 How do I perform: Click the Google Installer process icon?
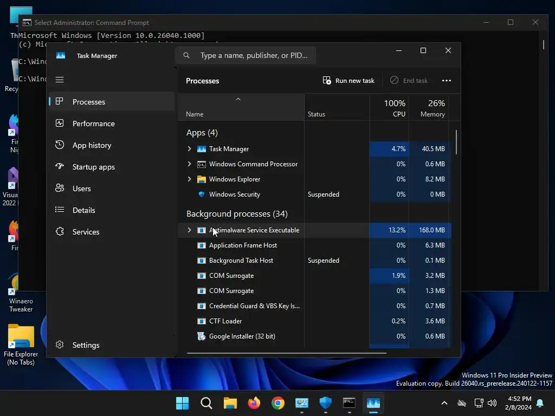[202, 336]
